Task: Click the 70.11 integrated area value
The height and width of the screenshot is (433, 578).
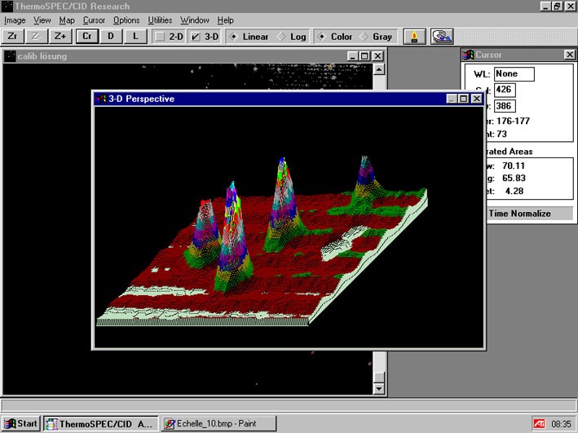Action: [x=514, y=166]
